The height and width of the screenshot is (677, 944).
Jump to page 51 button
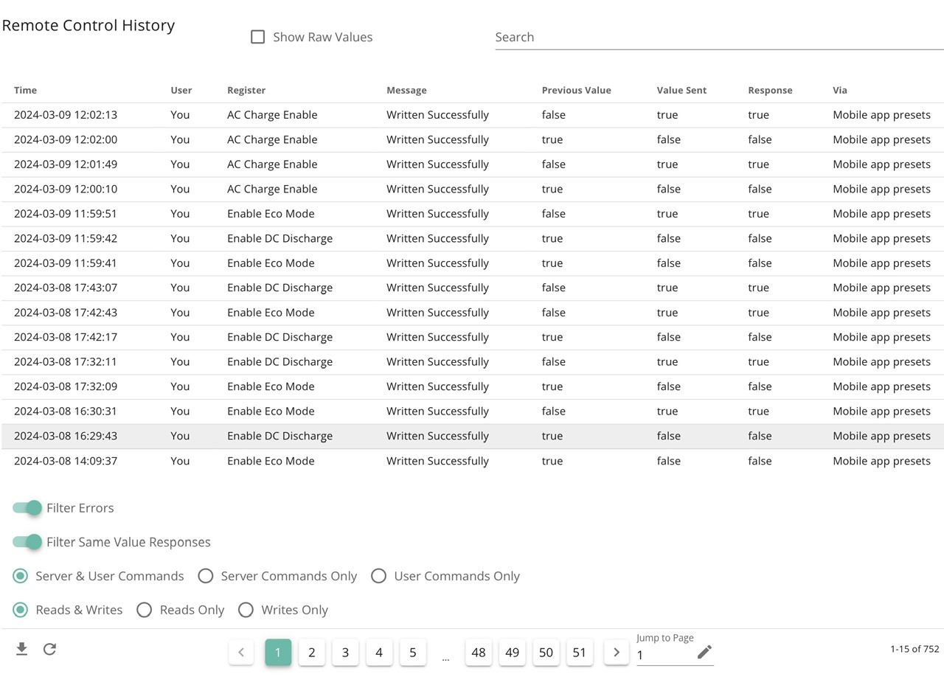pyautogui.click(x=580, y=652)
